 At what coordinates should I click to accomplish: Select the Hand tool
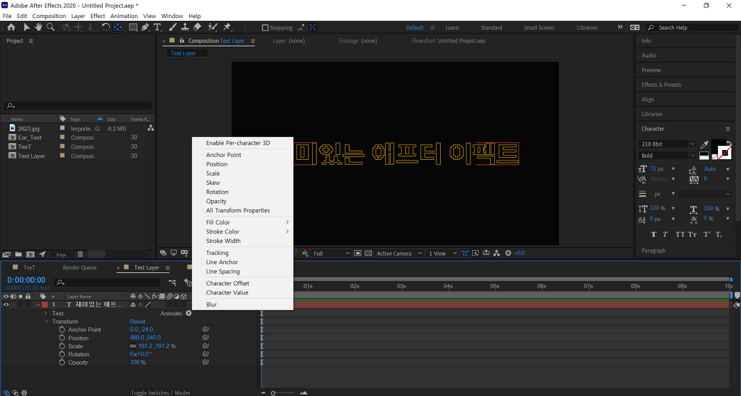[38, 27]
